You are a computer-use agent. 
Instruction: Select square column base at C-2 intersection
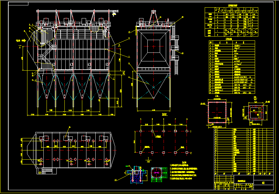tap(141, 152)
